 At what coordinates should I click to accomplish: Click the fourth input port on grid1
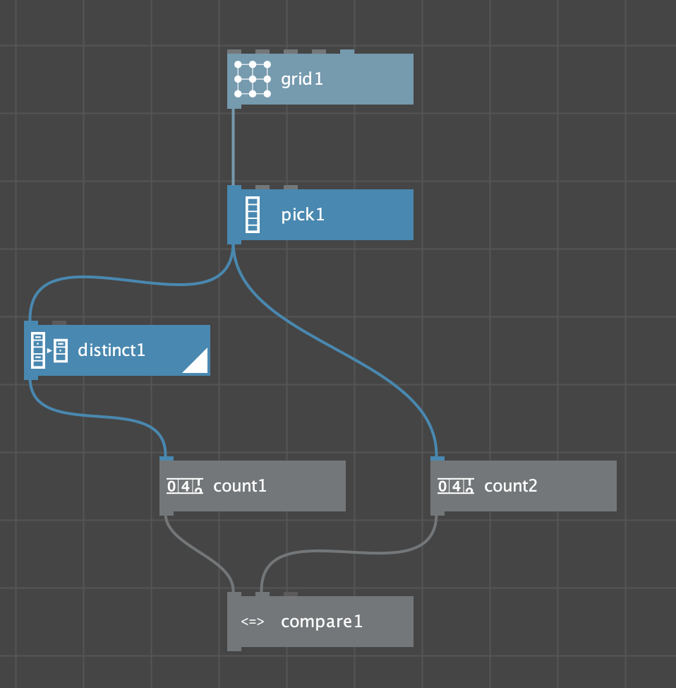tap(319, 52)
